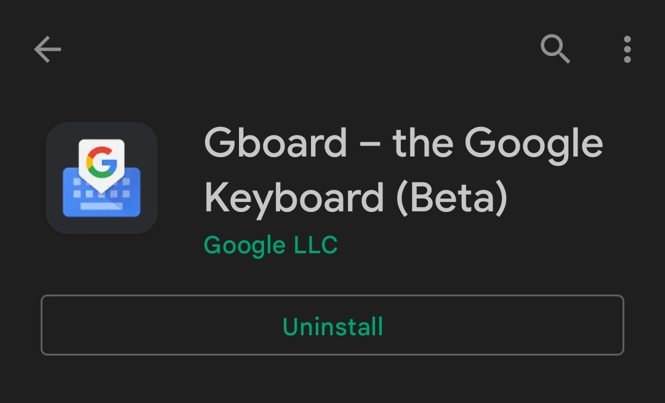Tap the Gboard app icon

(x=102, y=178)
